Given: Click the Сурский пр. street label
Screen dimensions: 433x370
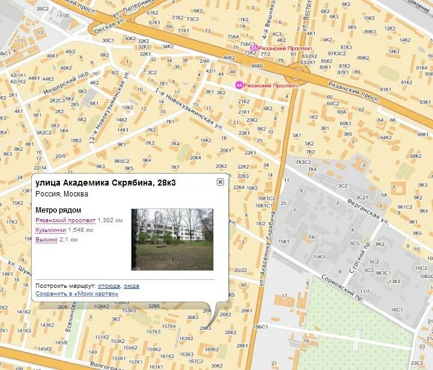Looking at the screenshot, I should (360, 257).
